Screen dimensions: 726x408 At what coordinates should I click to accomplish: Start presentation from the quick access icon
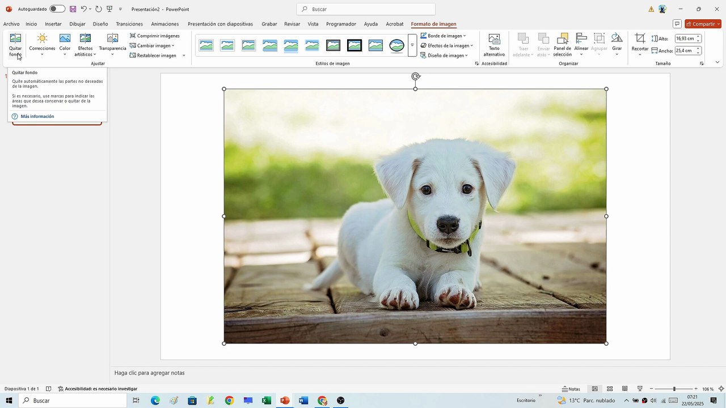coord(109,9)
